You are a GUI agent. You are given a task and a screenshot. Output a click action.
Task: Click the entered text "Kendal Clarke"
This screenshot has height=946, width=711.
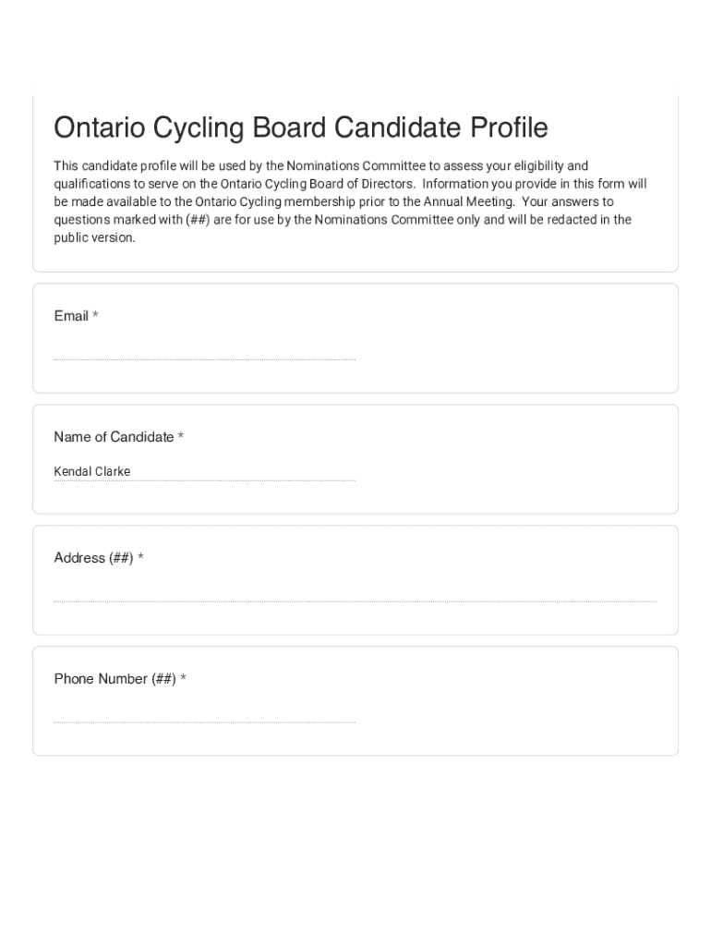[x=92, y=471]
